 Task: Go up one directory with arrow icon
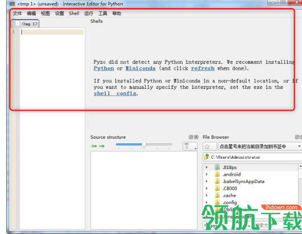[207, 157]
